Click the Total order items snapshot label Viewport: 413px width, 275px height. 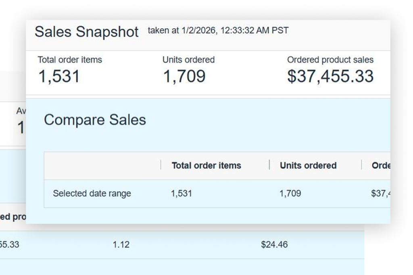[70, 60]
